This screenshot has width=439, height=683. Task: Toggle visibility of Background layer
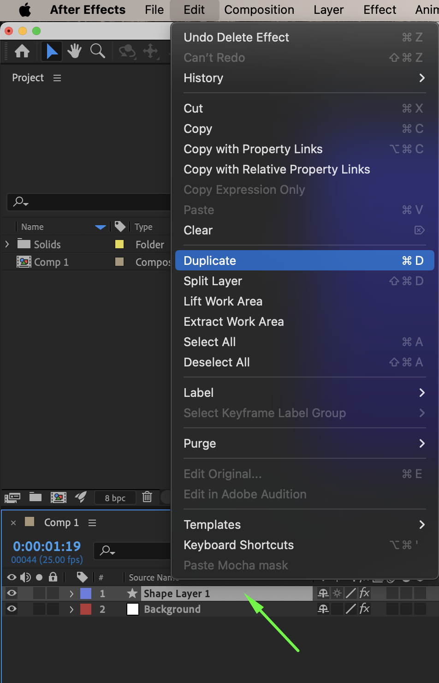point(12,609)
